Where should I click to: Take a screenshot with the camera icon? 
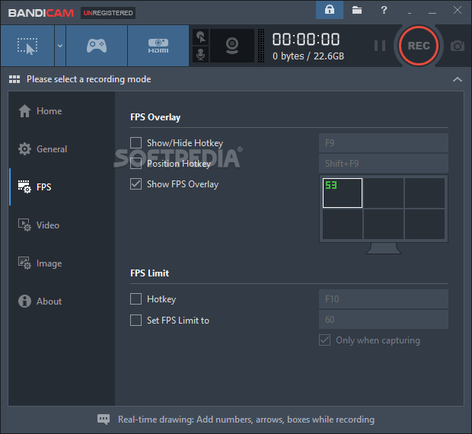coord(458,46)
